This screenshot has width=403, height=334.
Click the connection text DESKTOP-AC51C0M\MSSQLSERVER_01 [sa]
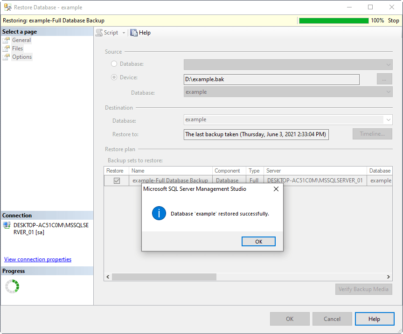[x=51, y=229]
